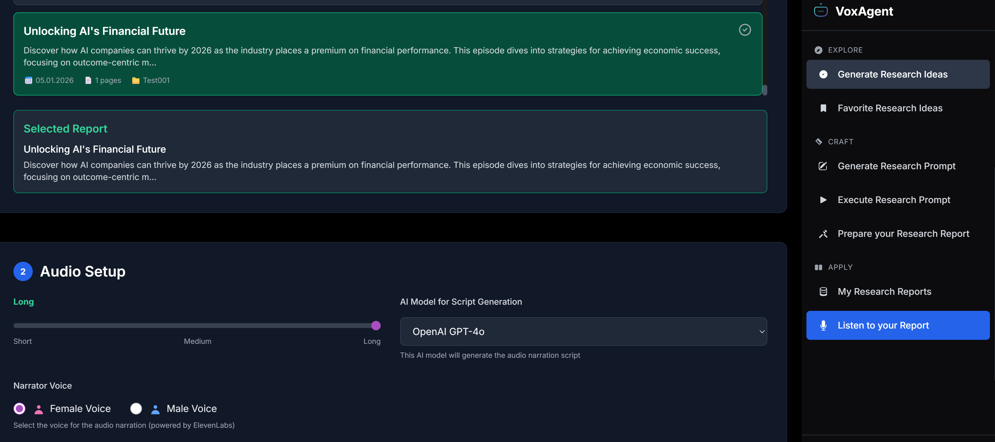Open My Research Reports in sidebar
Screen dimensions: 995x442
point(884,292)
